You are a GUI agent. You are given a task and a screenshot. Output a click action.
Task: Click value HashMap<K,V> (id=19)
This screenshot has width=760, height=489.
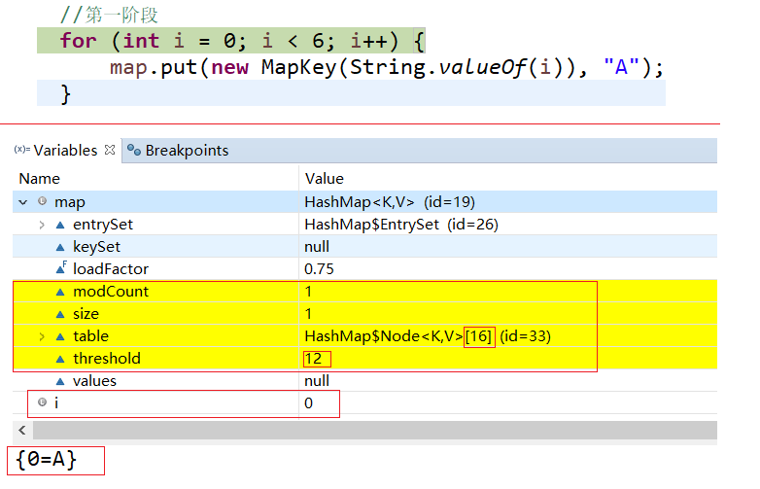tap(390, 202)
